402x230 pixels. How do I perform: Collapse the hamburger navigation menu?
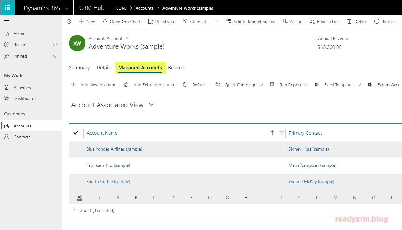point(7,22)
